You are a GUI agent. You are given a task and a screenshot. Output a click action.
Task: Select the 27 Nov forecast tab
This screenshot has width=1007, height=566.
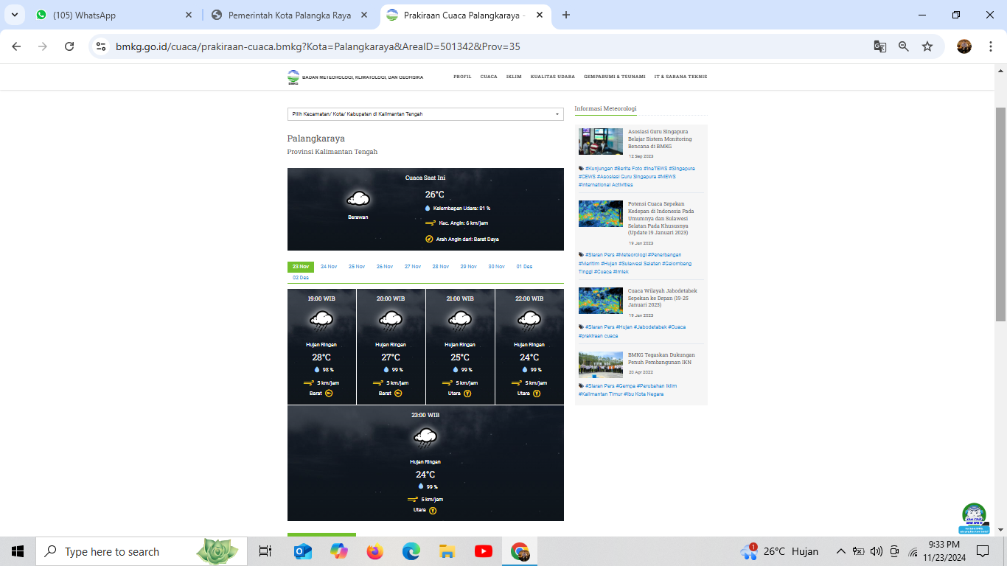pos(413,267)
